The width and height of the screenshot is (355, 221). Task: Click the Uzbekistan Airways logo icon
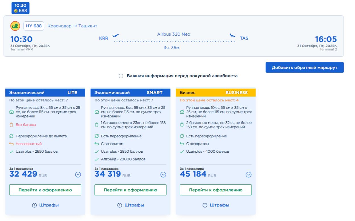pyautogui.click(x=15, y=26)
